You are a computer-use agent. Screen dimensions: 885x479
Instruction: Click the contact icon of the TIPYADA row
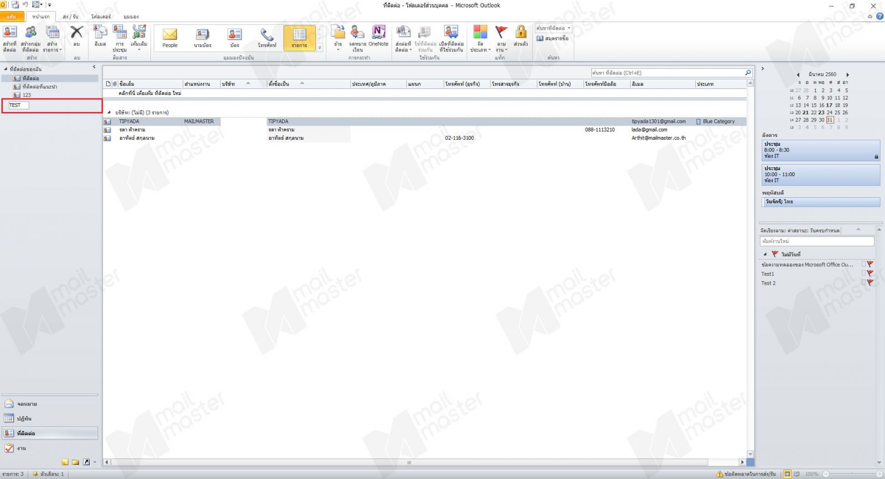(x=107, y=122)
